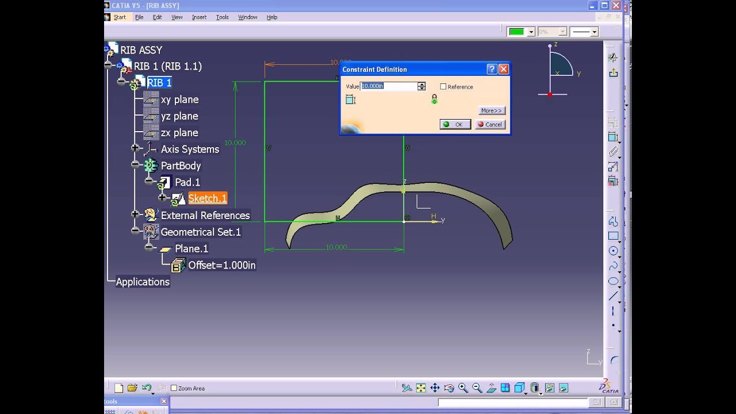736x414 pixels.
Task: Select the Line sketch tool
Action: (613, 296)
